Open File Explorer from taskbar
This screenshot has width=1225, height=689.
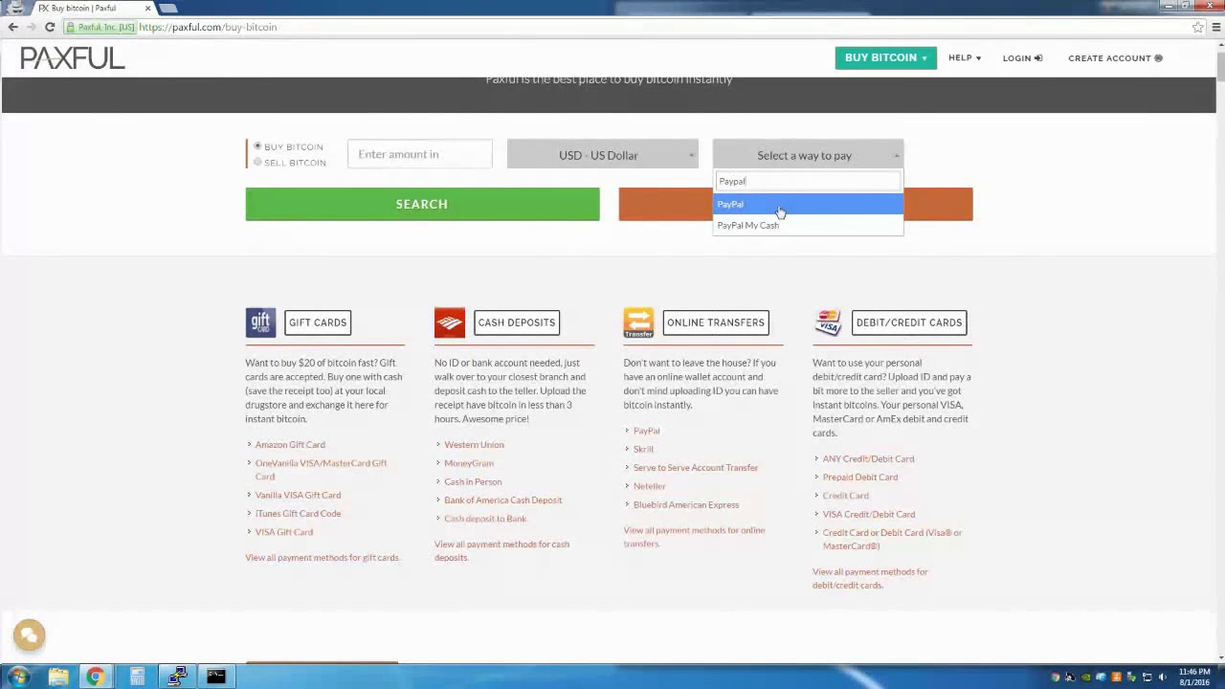click(x=58, y=678)
